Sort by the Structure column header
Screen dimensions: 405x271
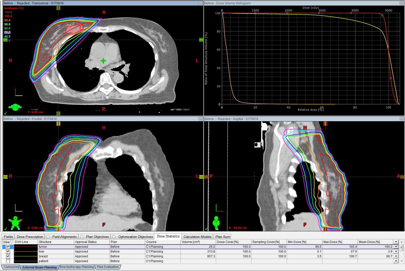[56, 242]
